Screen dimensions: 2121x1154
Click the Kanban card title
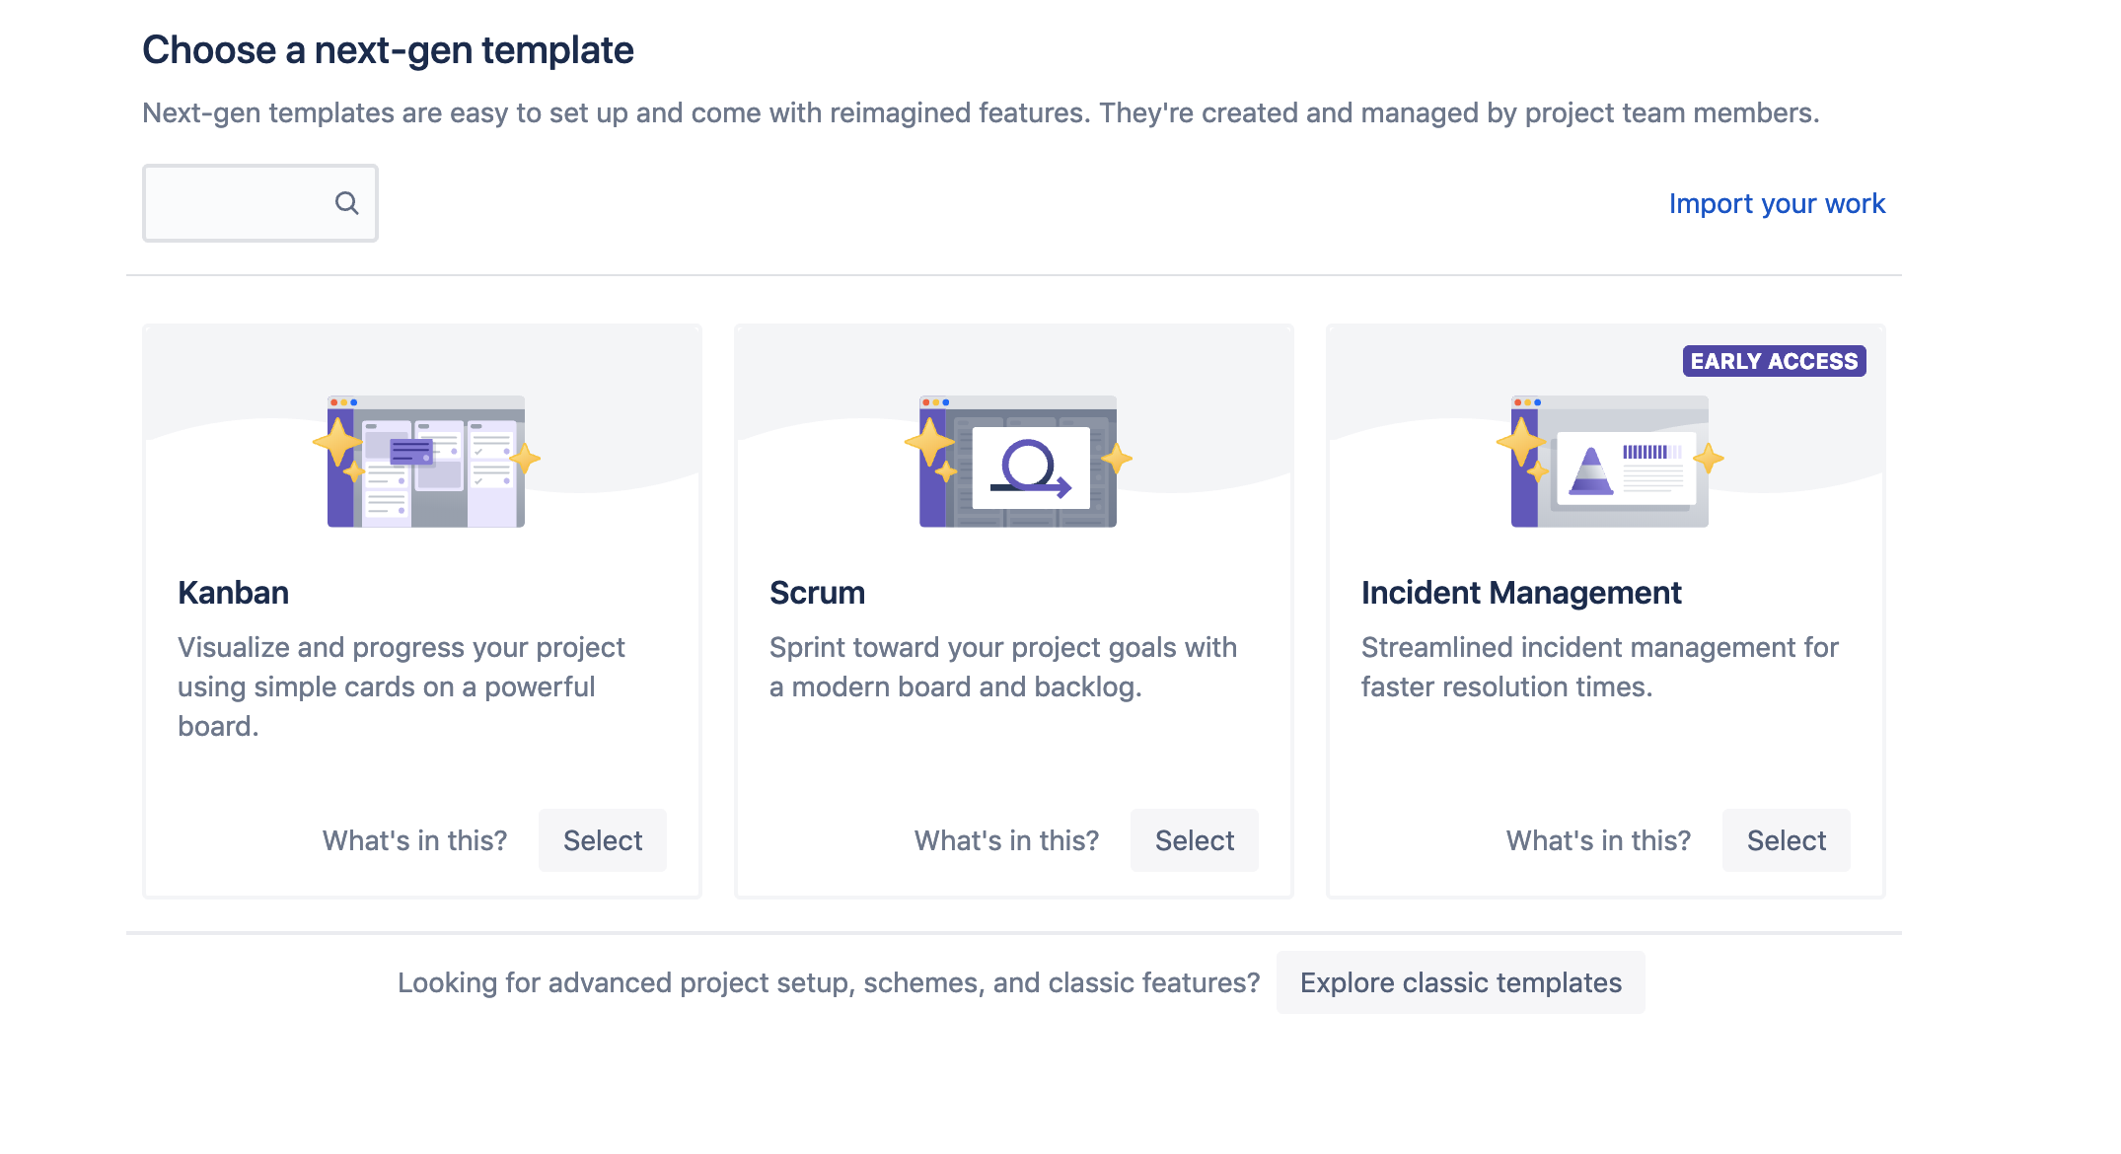point(233,593)
